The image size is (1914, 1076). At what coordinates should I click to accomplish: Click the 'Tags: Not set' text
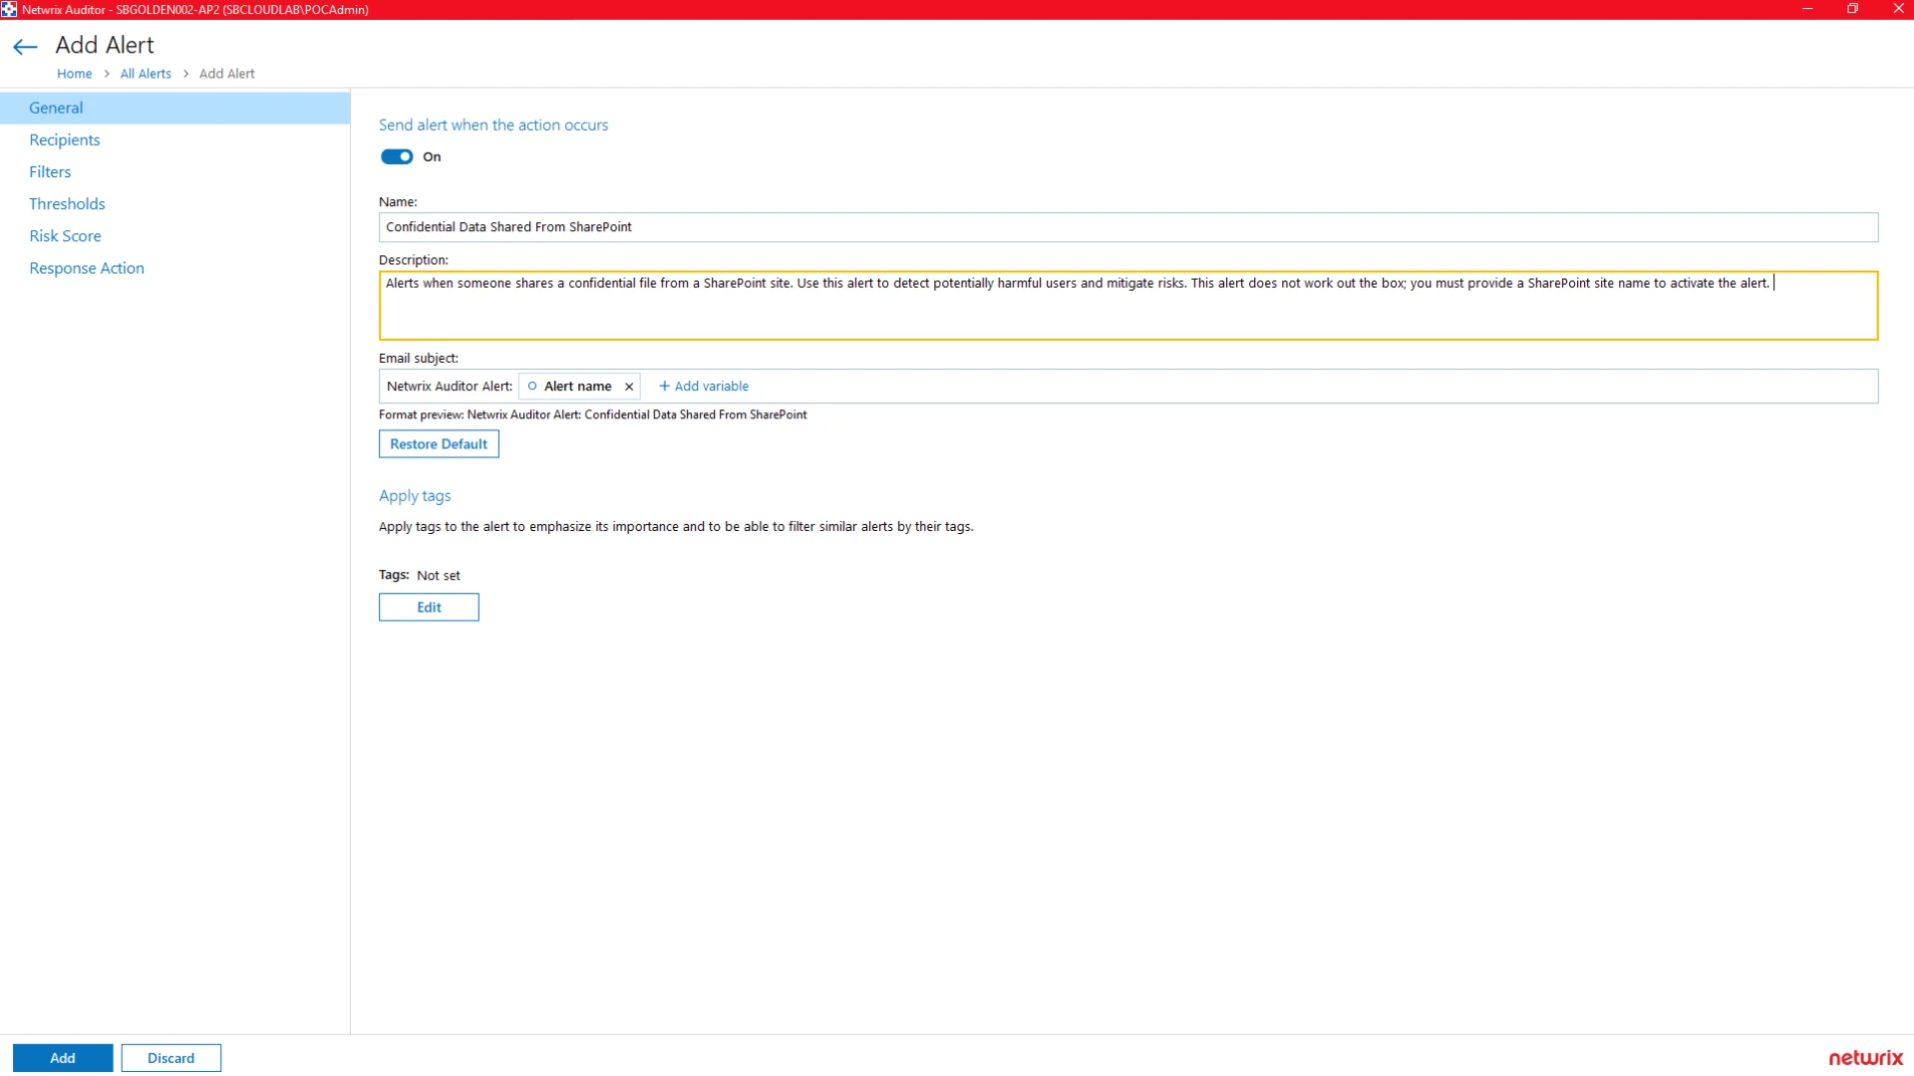pyautogui.click(x=420, y=575)
